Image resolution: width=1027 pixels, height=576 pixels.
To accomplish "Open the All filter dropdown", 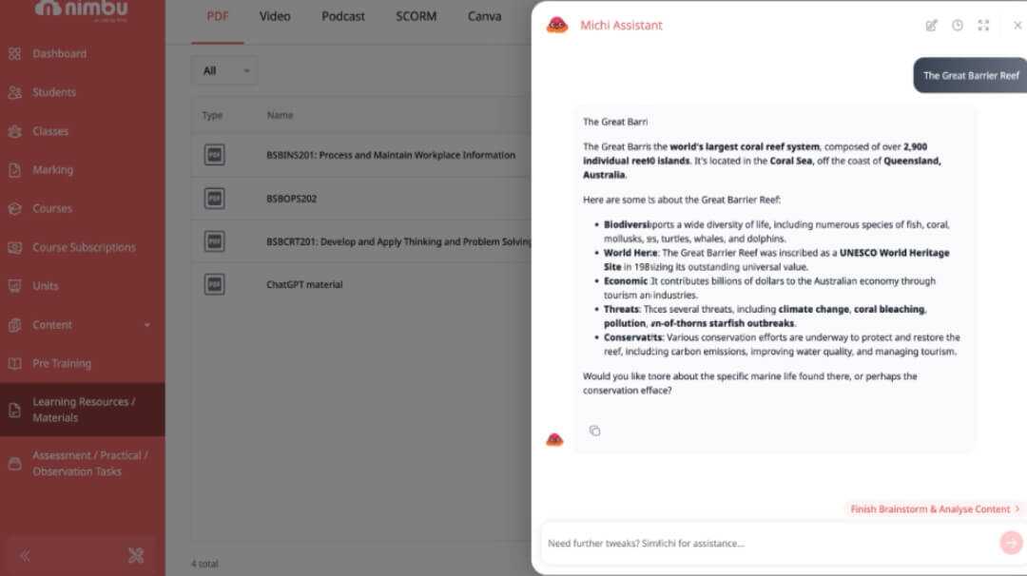I will click(223, 71).
